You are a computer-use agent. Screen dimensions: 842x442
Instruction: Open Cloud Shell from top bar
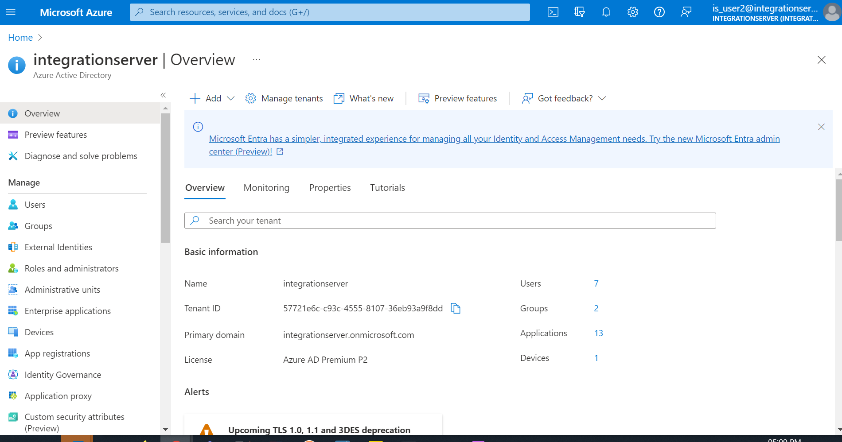point(553,12)
